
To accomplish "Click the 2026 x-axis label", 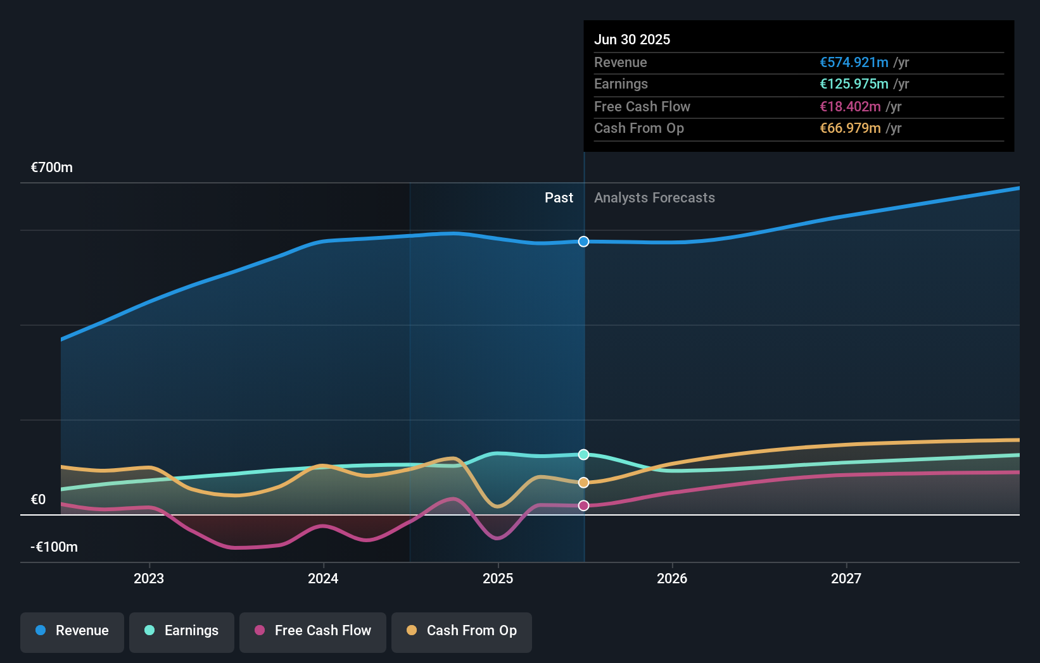I will click(x=672, y=578).
